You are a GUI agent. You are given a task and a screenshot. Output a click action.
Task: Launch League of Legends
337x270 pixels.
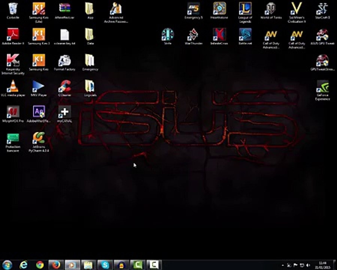(245, 12)
